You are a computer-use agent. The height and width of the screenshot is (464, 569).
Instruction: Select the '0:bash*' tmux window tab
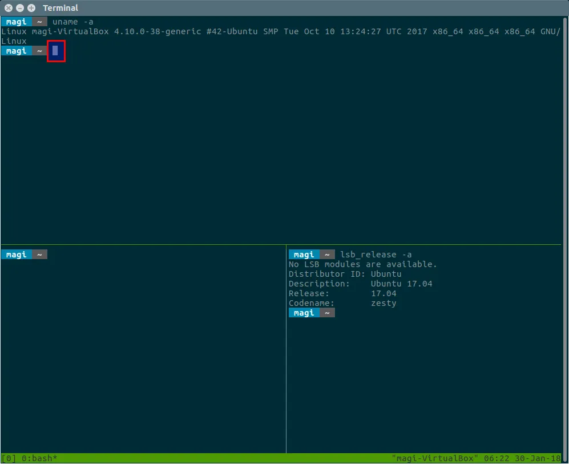pos(39,458)
